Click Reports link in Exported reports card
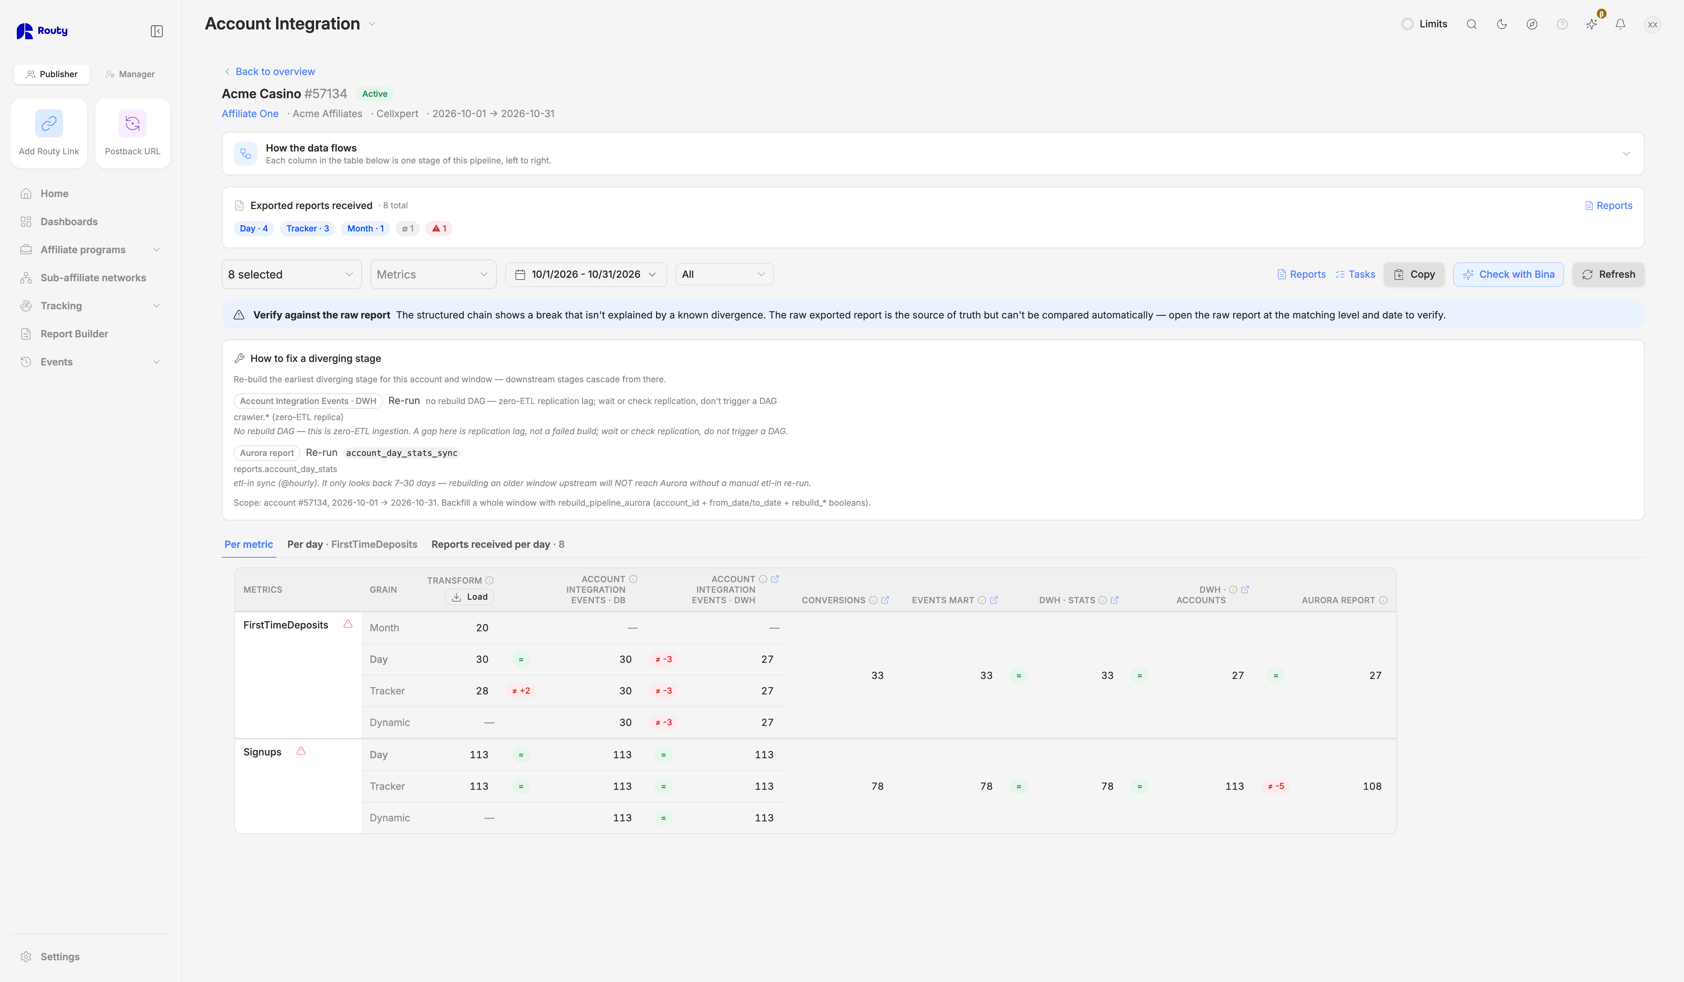Viewport: 1684px width, 982px height. pyautogui.click(x=1609, y=206)
